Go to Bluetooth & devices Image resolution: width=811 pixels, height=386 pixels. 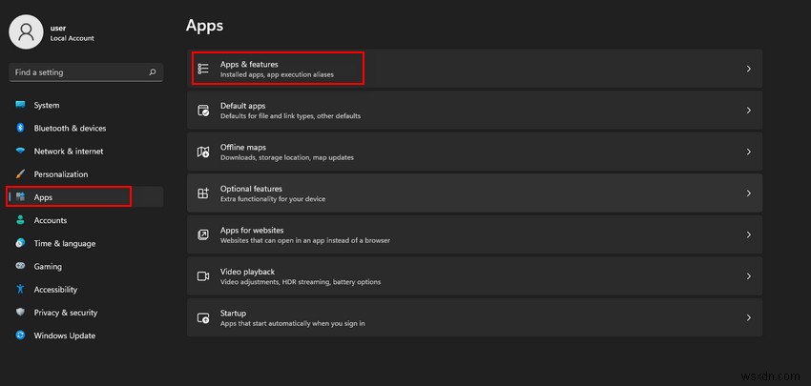(x=70, y=129)
